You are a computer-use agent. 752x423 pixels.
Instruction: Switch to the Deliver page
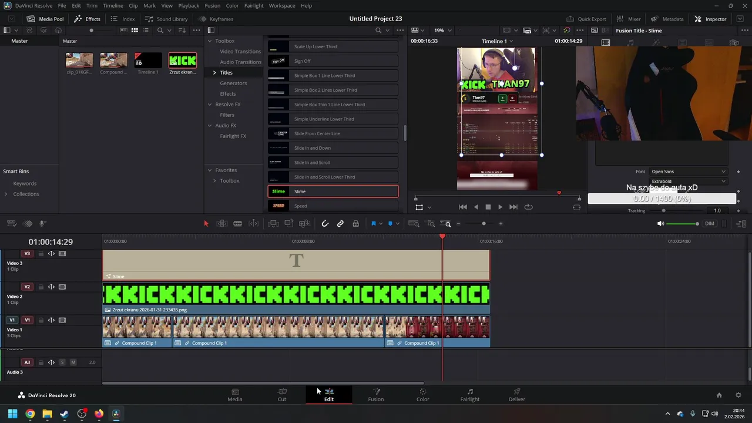coord(516,395)
